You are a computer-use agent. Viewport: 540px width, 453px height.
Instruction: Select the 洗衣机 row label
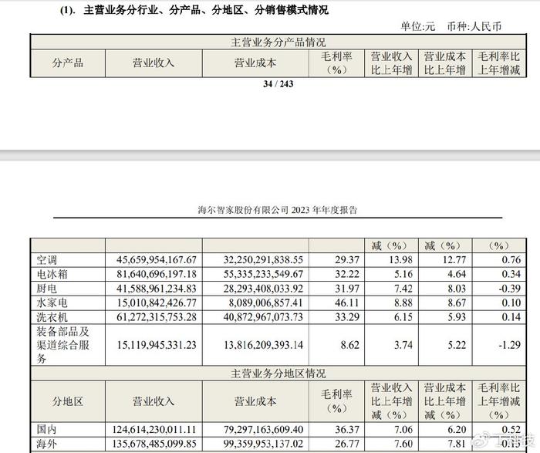click(52, 317)
